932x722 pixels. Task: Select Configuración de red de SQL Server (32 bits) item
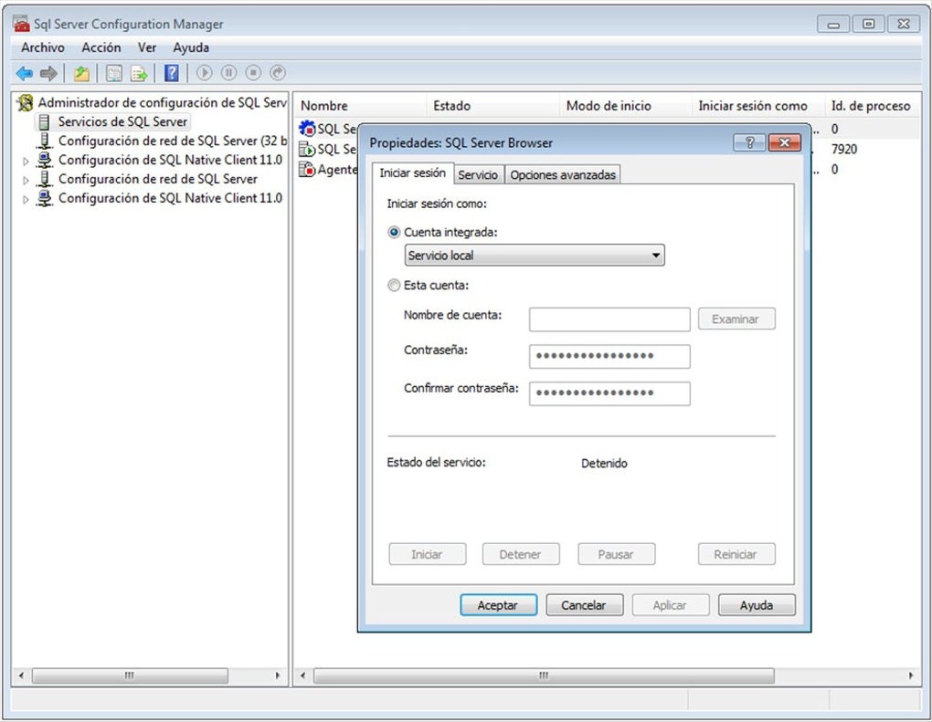(173, 141)
